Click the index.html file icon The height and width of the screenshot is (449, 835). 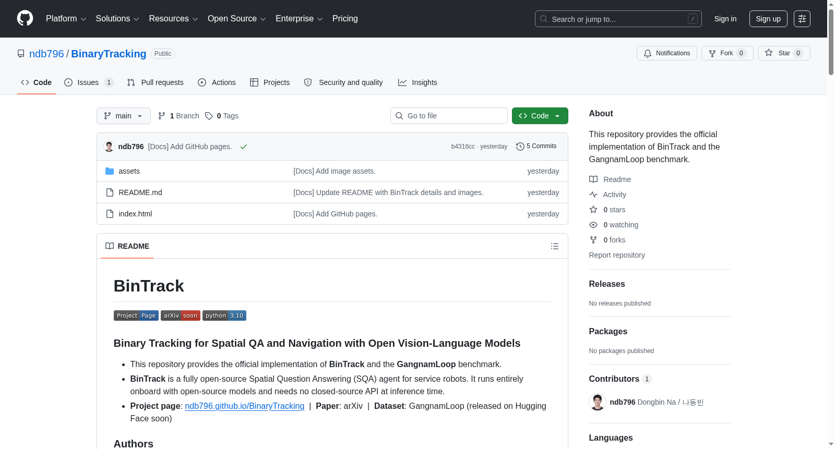(x=110, y=214)
